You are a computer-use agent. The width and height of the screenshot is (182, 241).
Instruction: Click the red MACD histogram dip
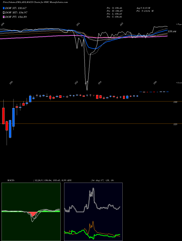[x=33, y=214]
